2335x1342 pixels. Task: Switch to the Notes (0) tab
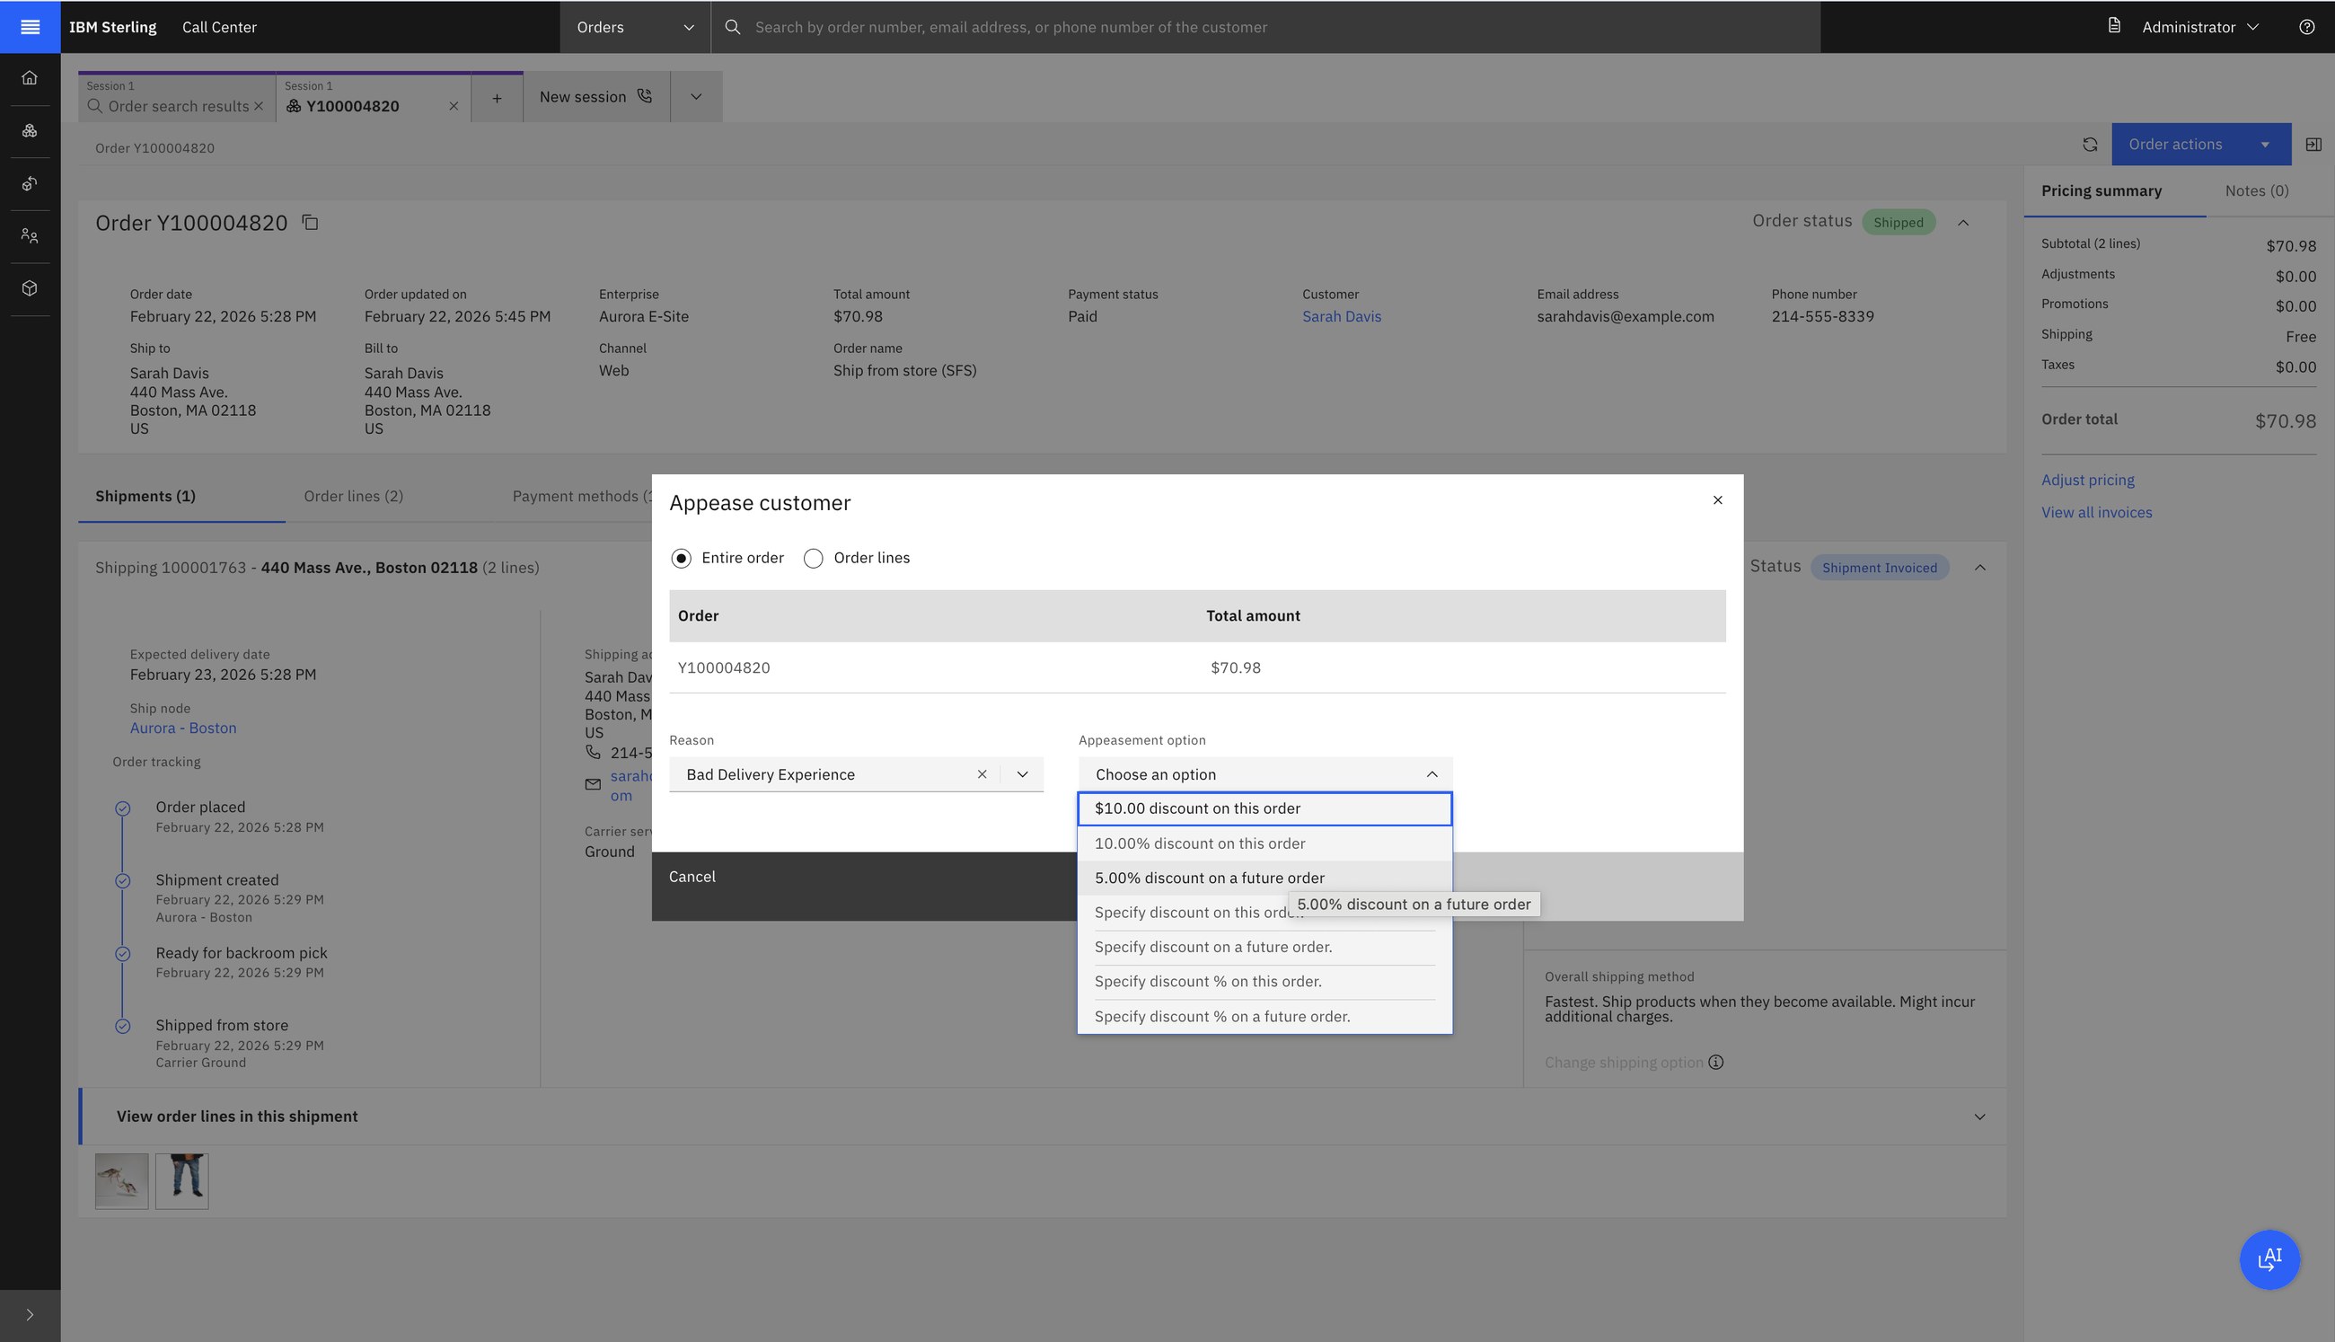point(2256,190)
